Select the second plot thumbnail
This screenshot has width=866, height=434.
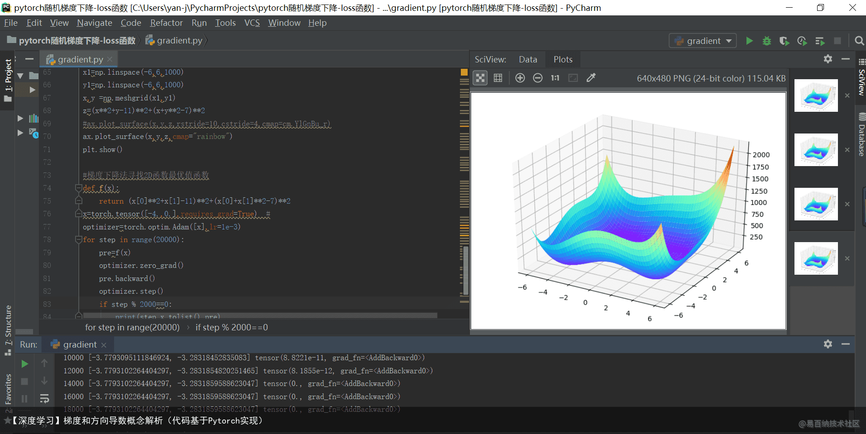[x=816, y=150]
